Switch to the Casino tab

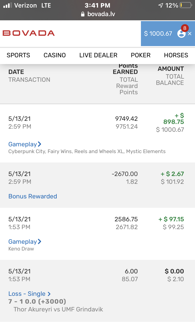[55, 55]
